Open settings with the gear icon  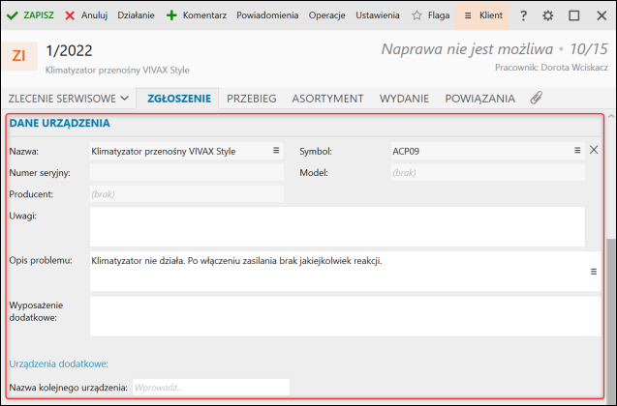[x=548, y=15]
